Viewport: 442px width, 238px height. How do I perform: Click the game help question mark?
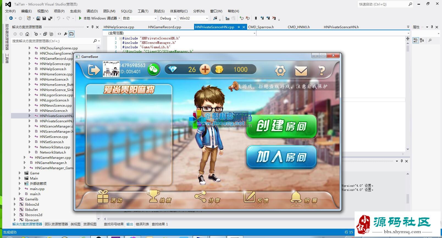tap(322, 71)
